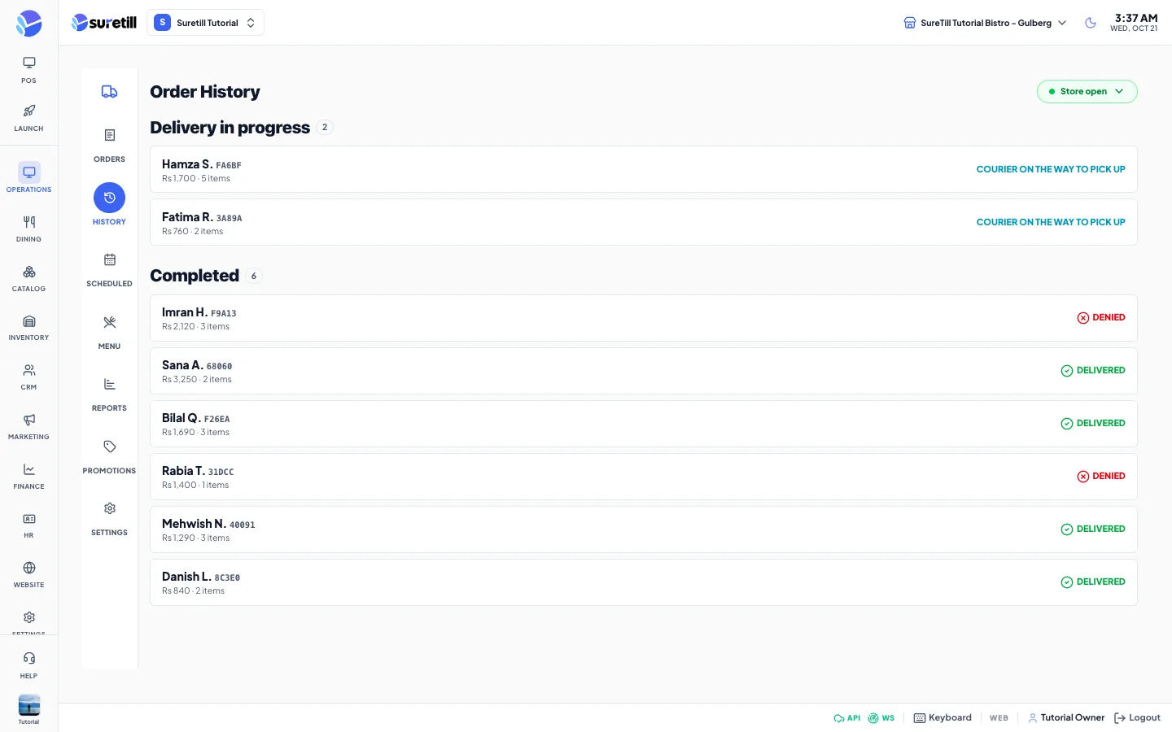Open the Marketing megaphone icon
The width and height of the screenshot is (1172, 732).
28,420
